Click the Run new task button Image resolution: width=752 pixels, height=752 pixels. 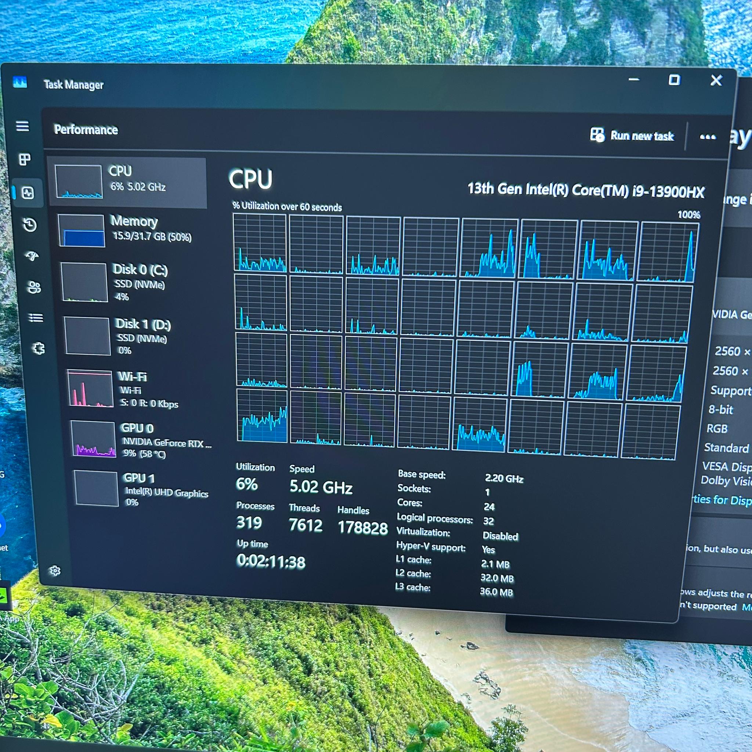[x=632, y=135]
